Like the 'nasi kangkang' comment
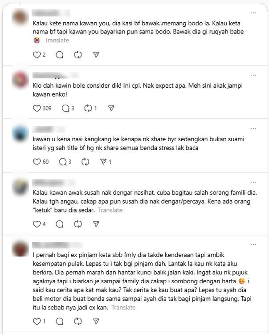269x334 pixels. [37, 162]
